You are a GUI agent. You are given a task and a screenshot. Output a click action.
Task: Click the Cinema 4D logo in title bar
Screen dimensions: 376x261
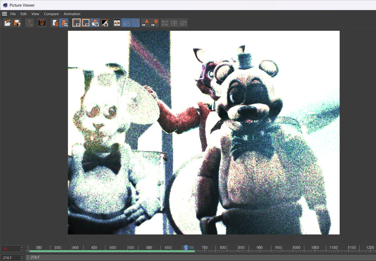click(x=5, y=5)
